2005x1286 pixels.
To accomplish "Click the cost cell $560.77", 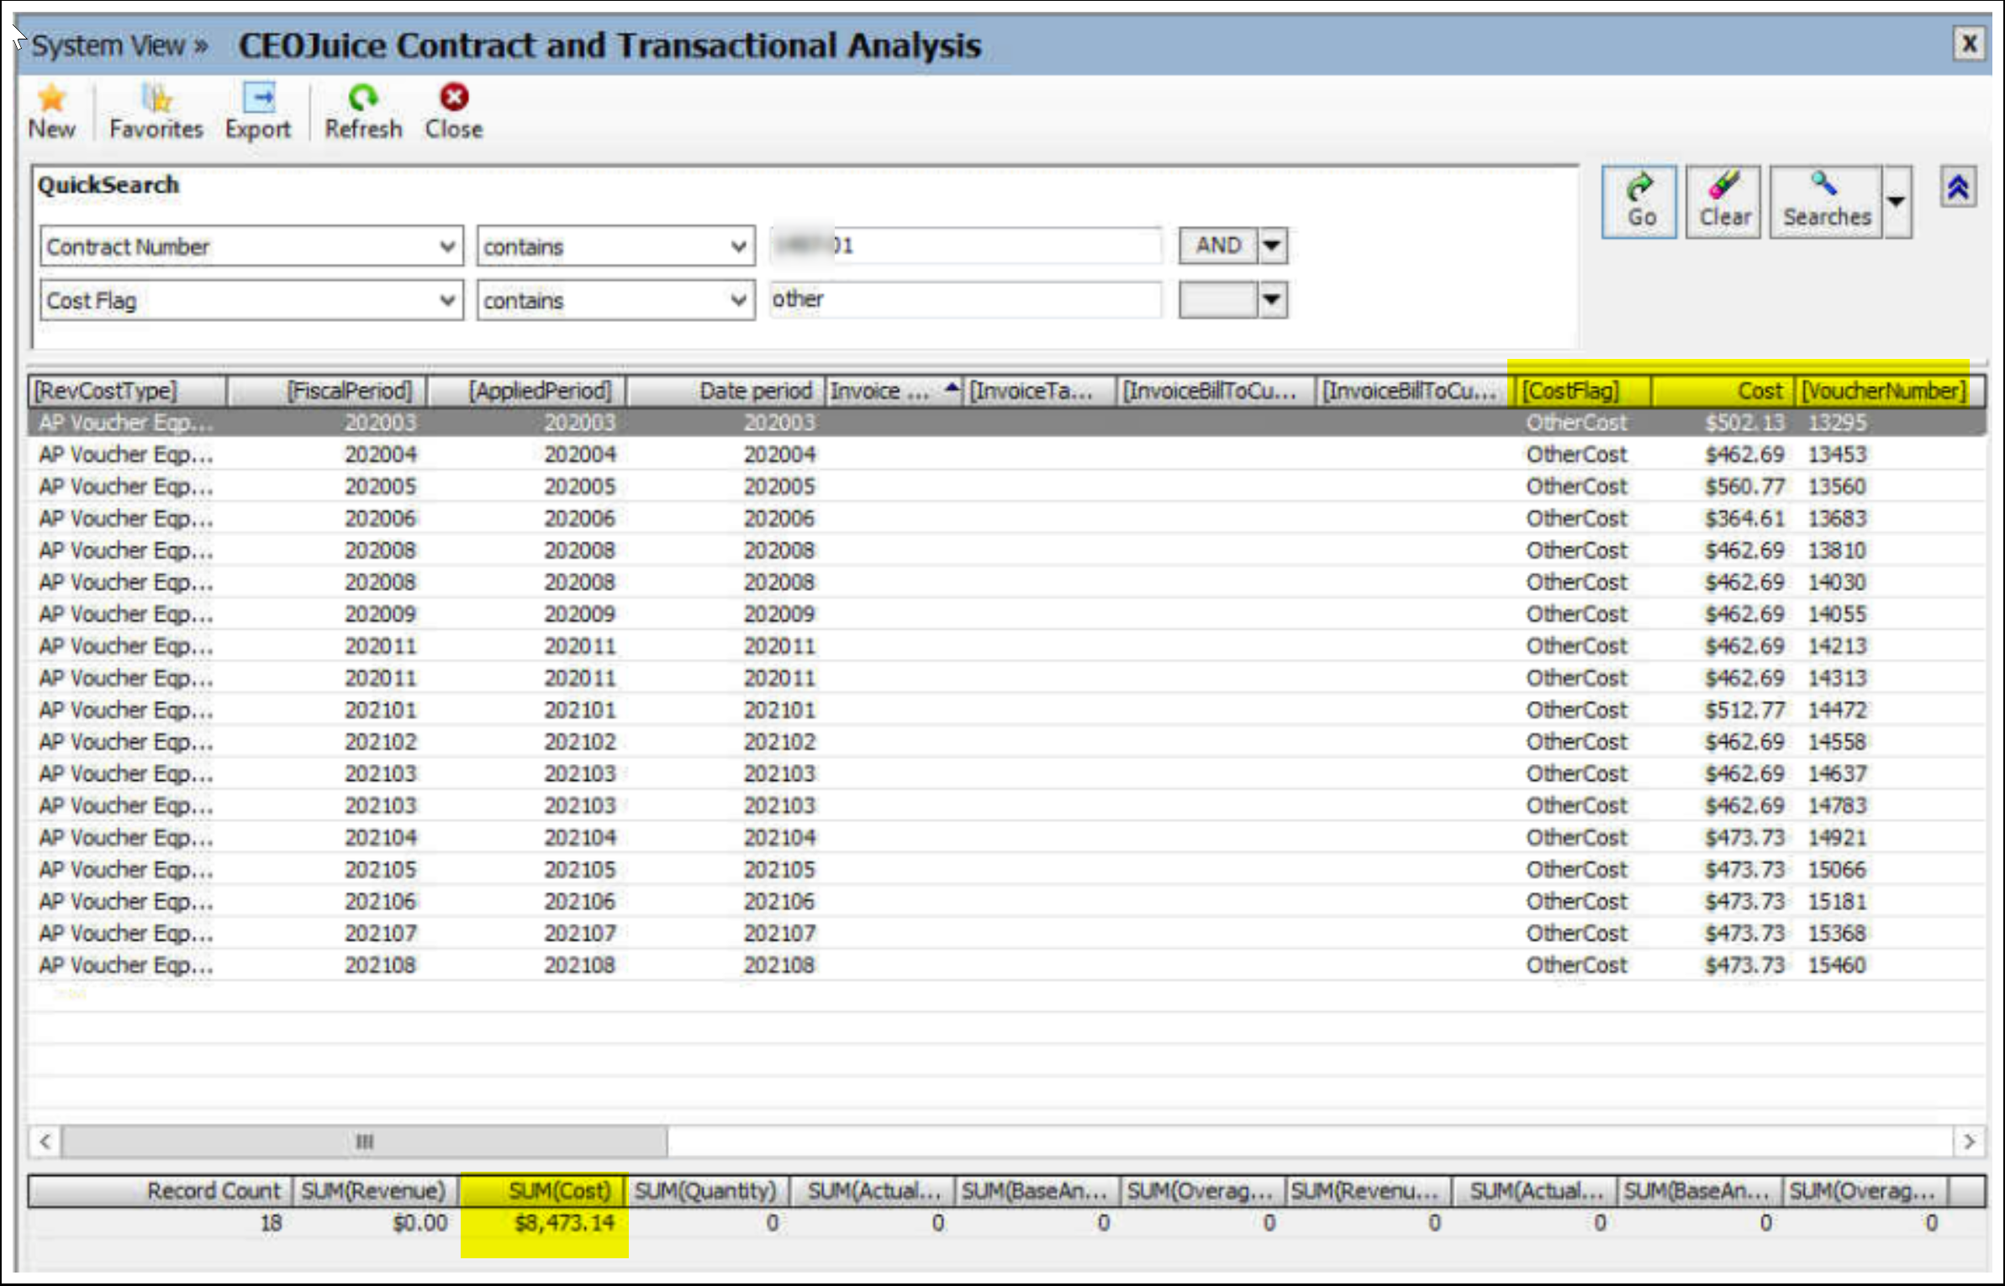I will (1744, 487).
